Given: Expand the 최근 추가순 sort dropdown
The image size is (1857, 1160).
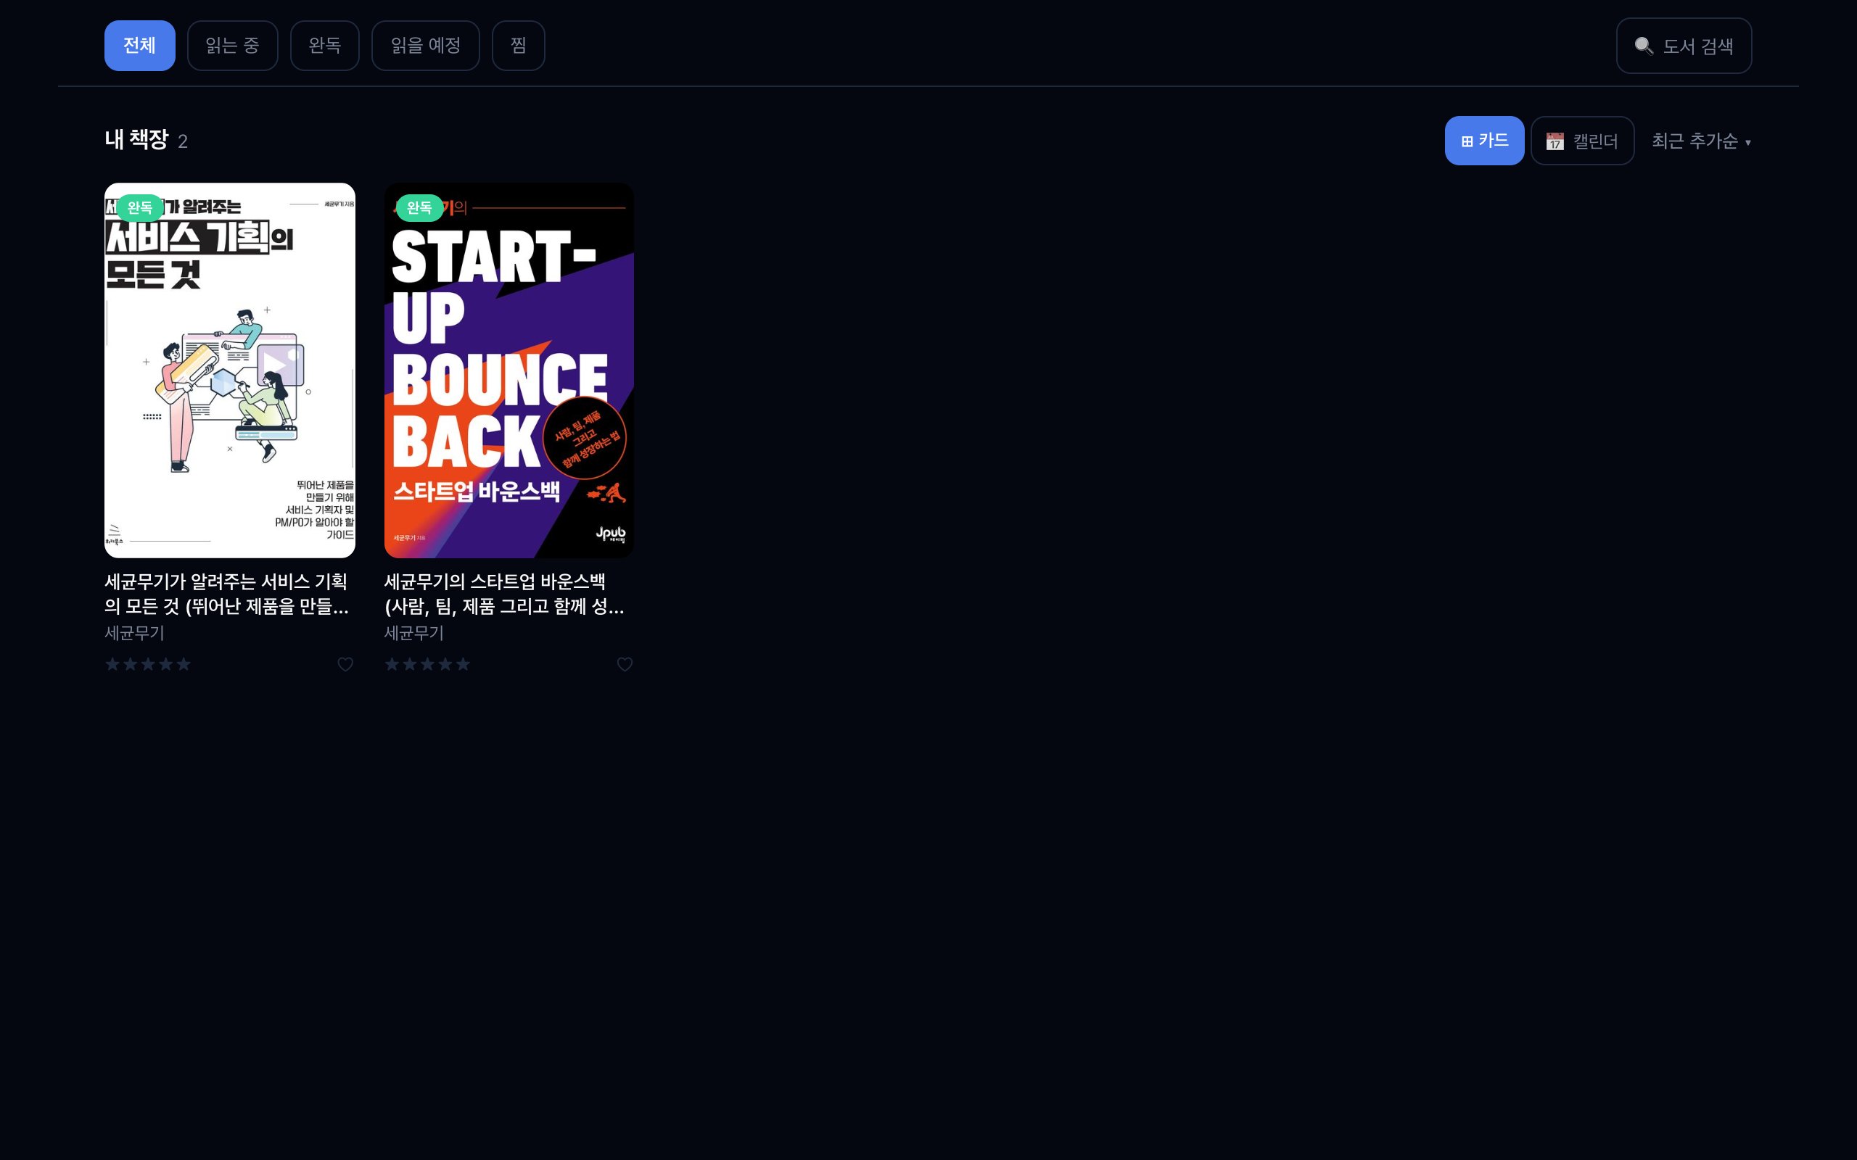Looking at the screenshot, I should [x=1701, y=141].
